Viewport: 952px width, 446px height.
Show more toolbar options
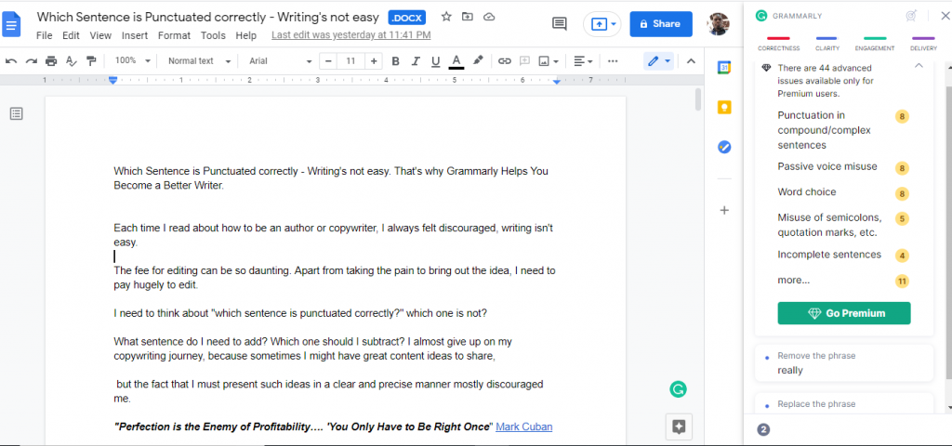[613, 60]
